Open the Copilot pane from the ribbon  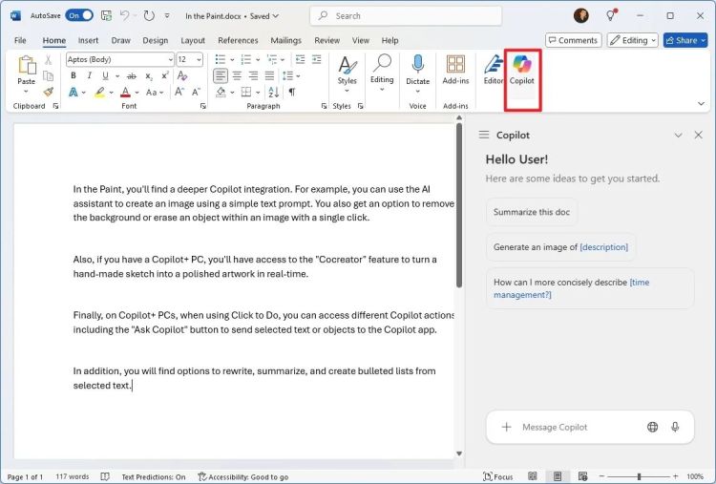(x=522, y=71)
